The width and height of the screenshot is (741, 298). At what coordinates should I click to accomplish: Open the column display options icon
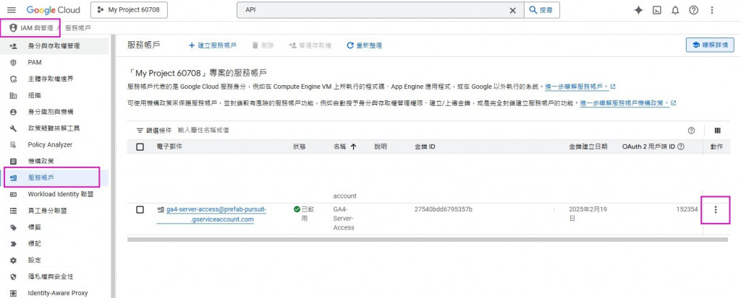click(x=717, y=131)
